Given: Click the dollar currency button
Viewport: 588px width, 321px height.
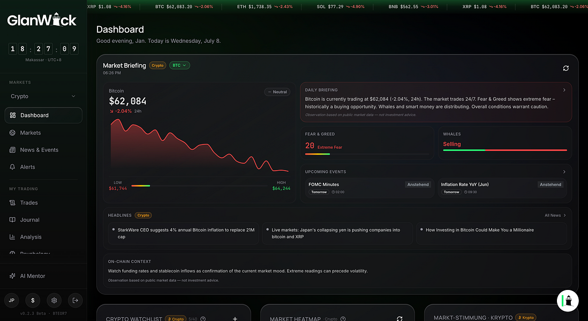Looking at the screenshot, I should tap(33, 300).
